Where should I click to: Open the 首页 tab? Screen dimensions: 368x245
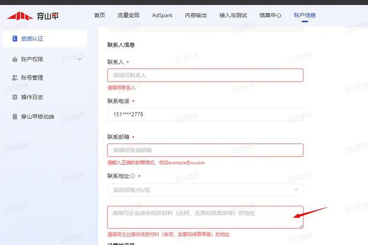click(x=100, y=15)
